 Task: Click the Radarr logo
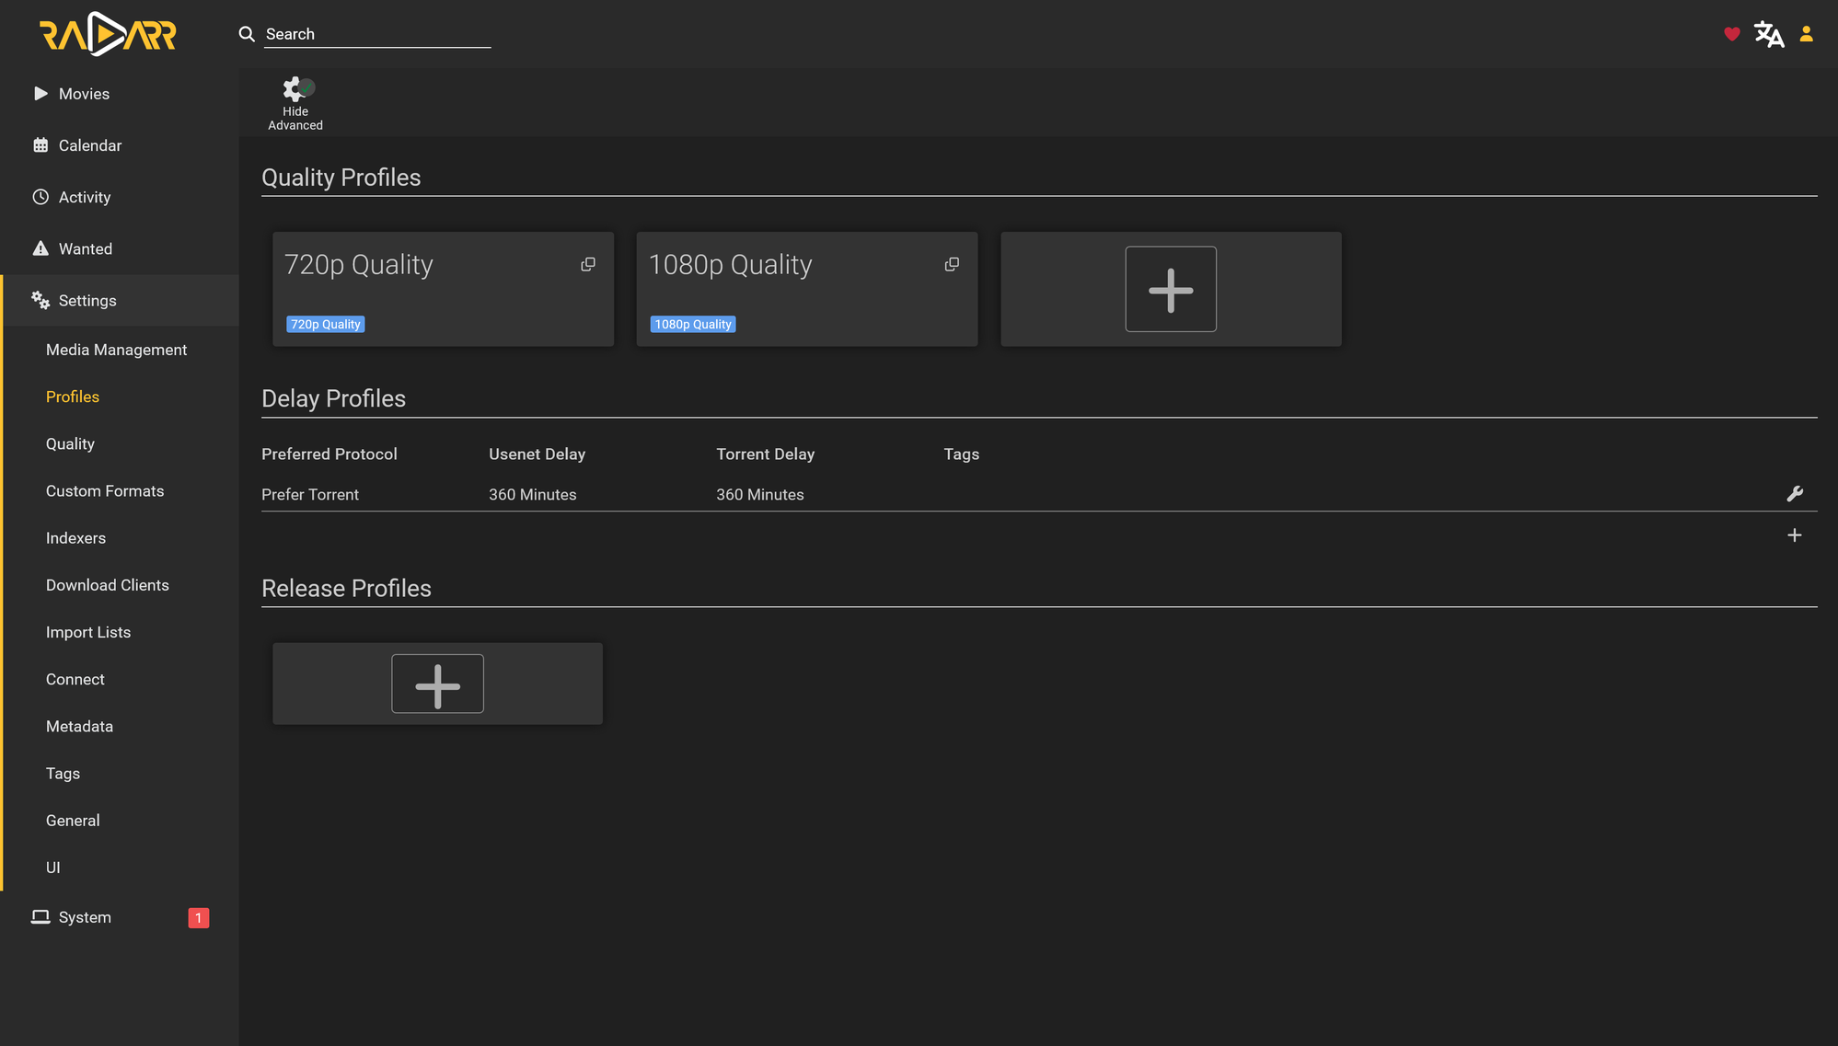tap(108, 34)
